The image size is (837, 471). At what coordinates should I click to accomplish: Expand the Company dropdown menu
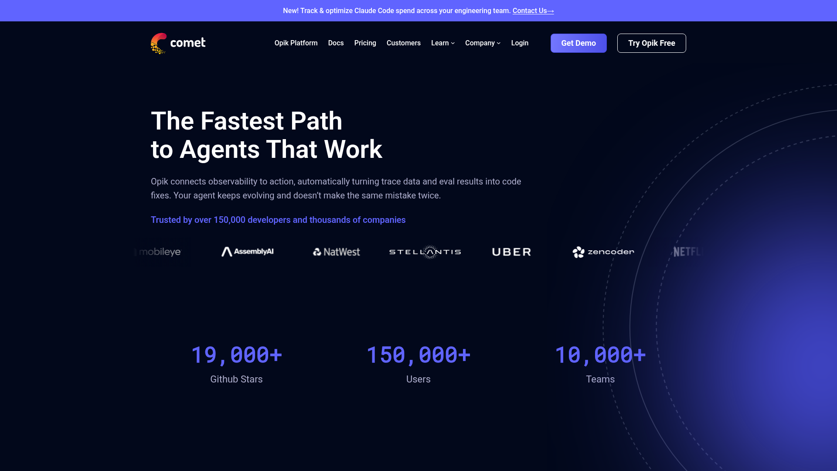(x=483, y=43)
